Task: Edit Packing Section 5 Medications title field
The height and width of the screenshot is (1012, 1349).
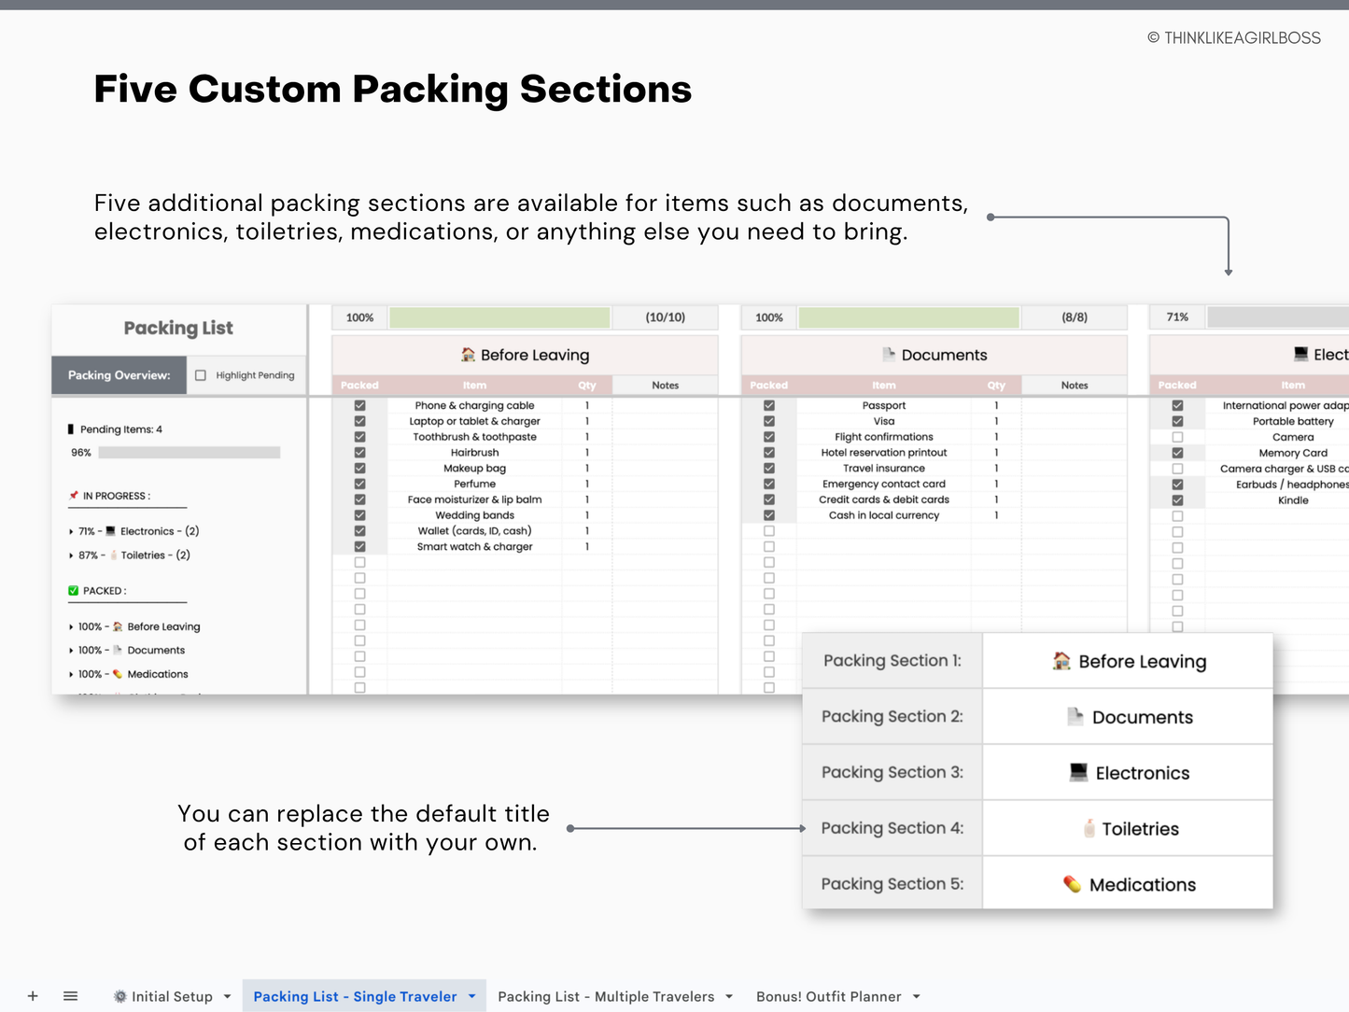Action: [x=1128, y=883]
